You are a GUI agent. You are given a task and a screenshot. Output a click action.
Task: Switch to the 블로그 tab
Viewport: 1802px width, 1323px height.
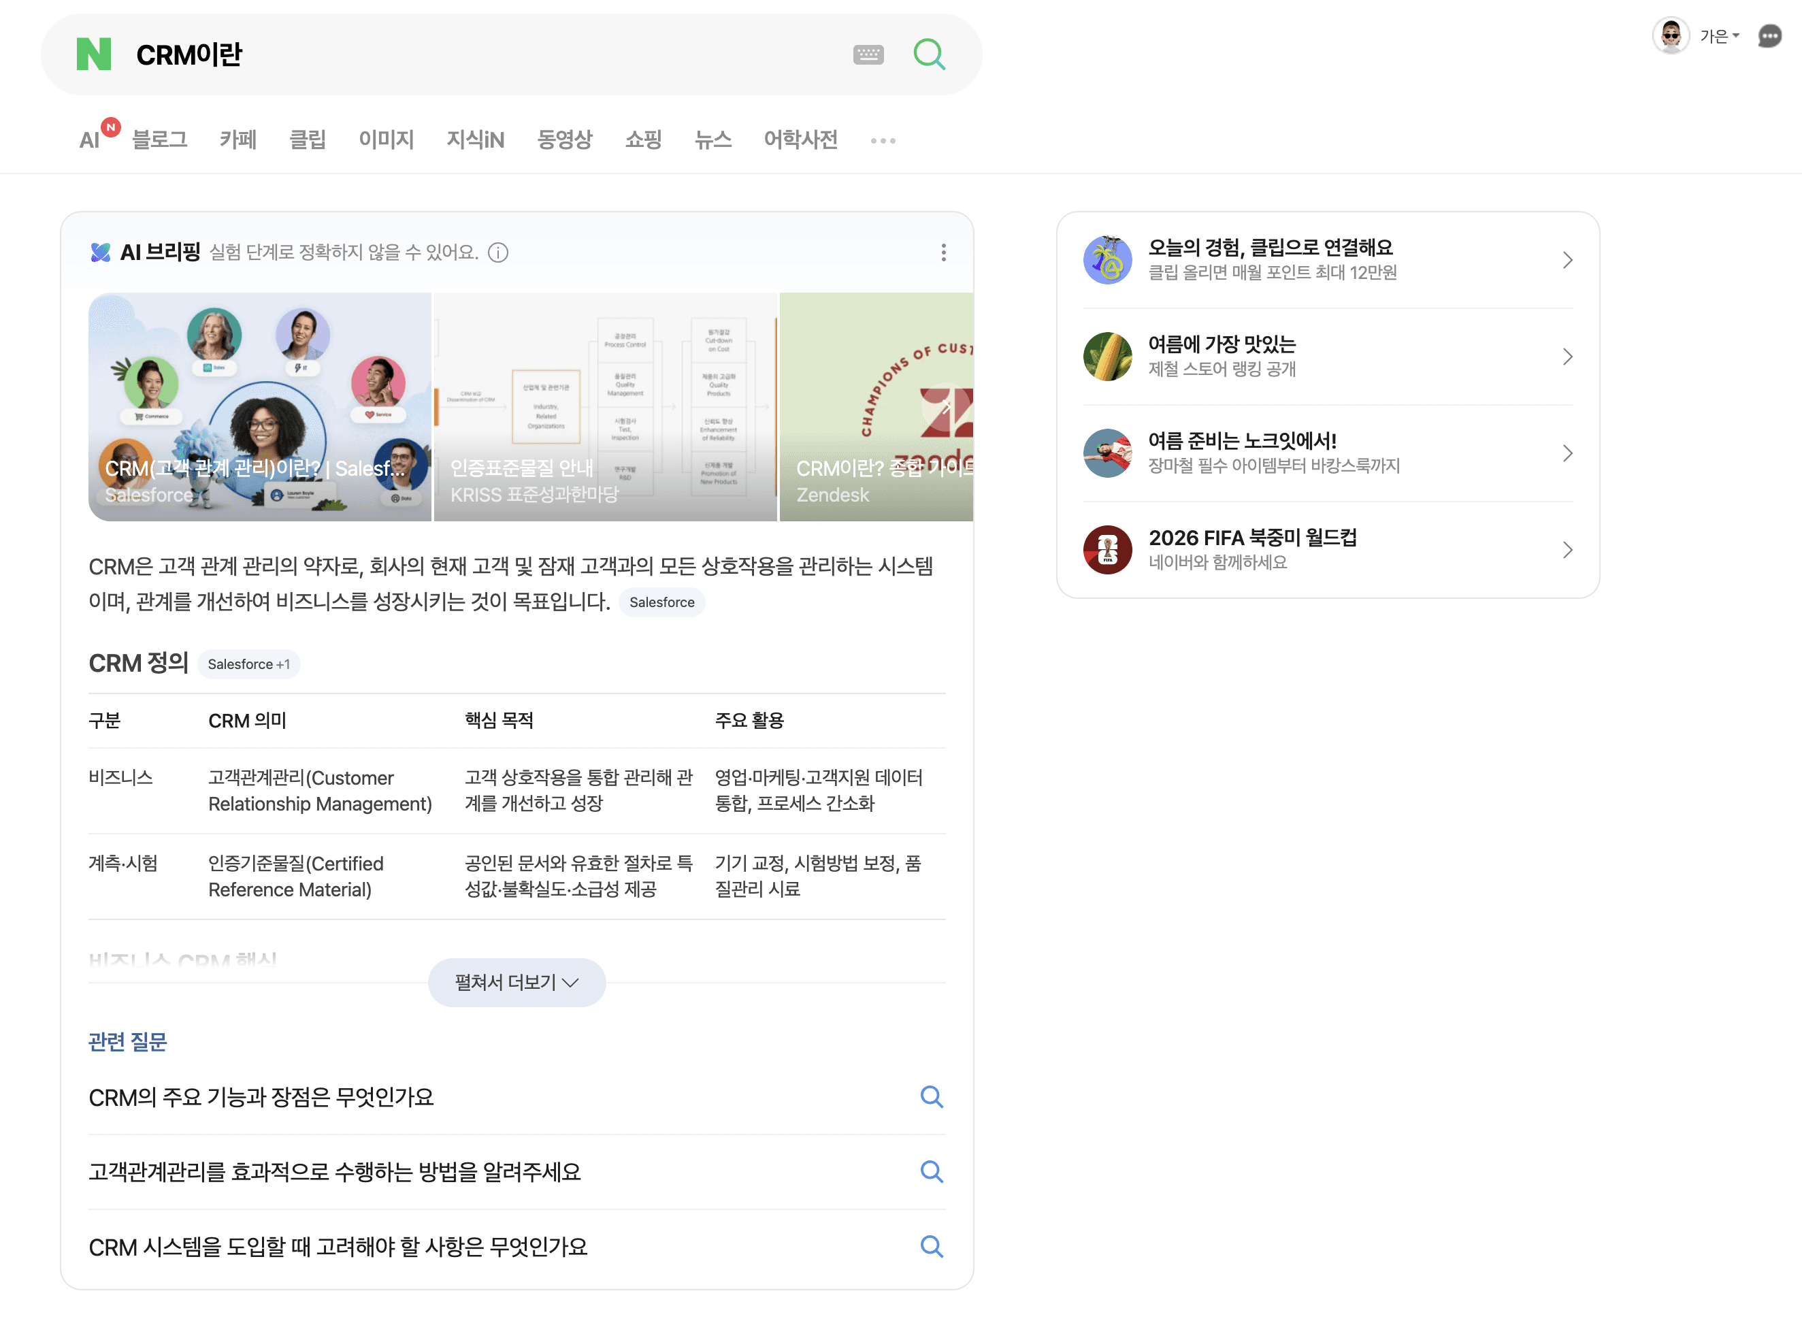(159, 140)
